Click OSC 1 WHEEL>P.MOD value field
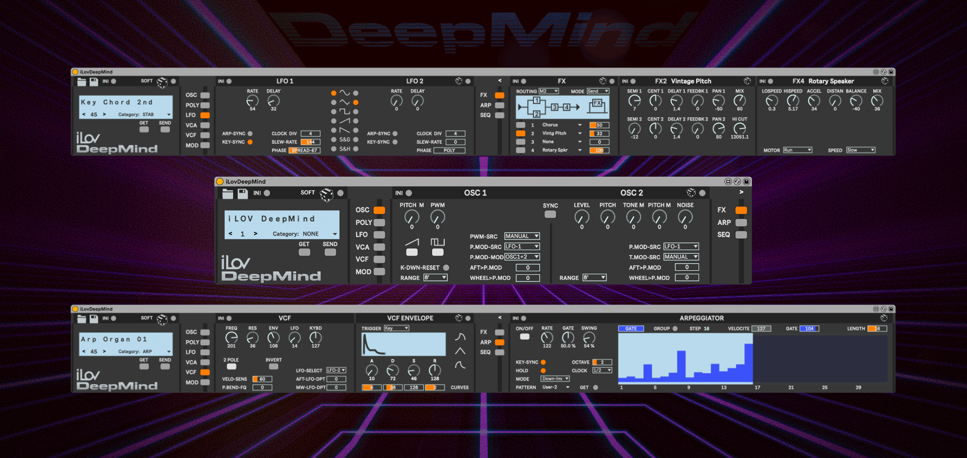Screen dimensions: 967x458 point(528,278)
